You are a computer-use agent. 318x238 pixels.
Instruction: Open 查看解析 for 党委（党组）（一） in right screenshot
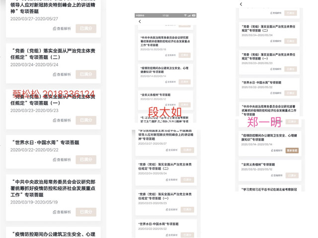point(276,69)
